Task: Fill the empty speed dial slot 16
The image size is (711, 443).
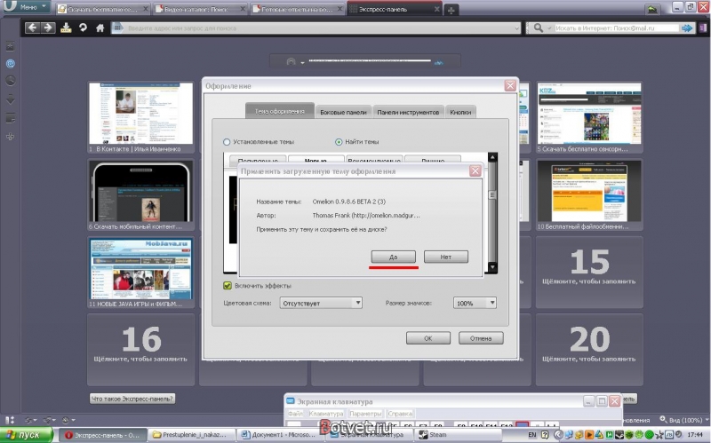Action: point(140,349)
